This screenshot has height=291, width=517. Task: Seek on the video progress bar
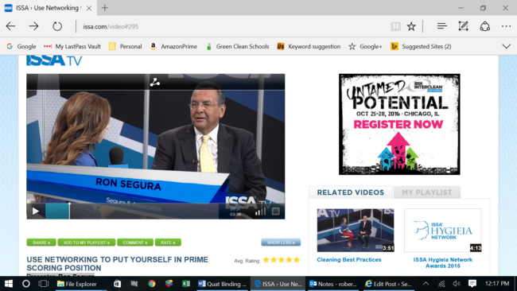coord(132,211)
